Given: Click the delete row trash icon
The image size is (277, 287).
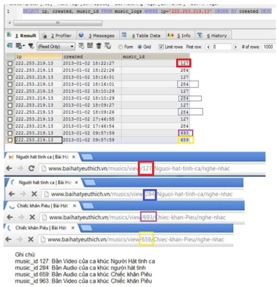Looking at the screenshot, I should (99, 46).
